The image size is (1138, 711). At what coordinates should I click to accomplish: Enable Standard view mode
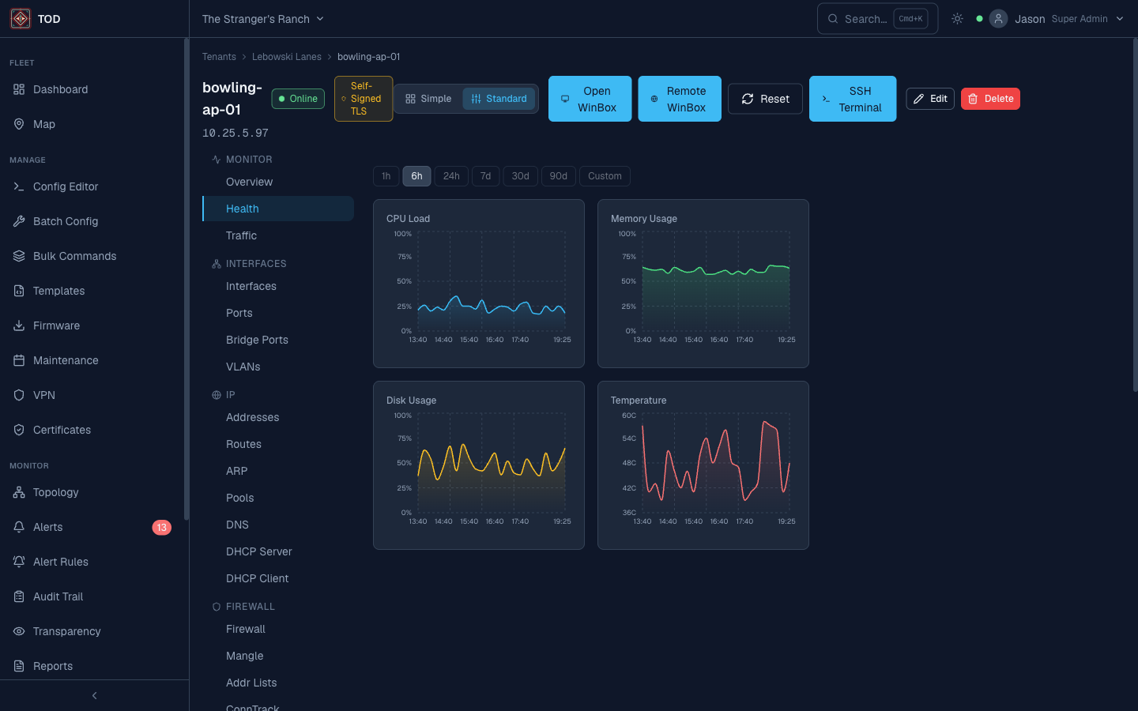pyautogui.click(x=499, y=99)
